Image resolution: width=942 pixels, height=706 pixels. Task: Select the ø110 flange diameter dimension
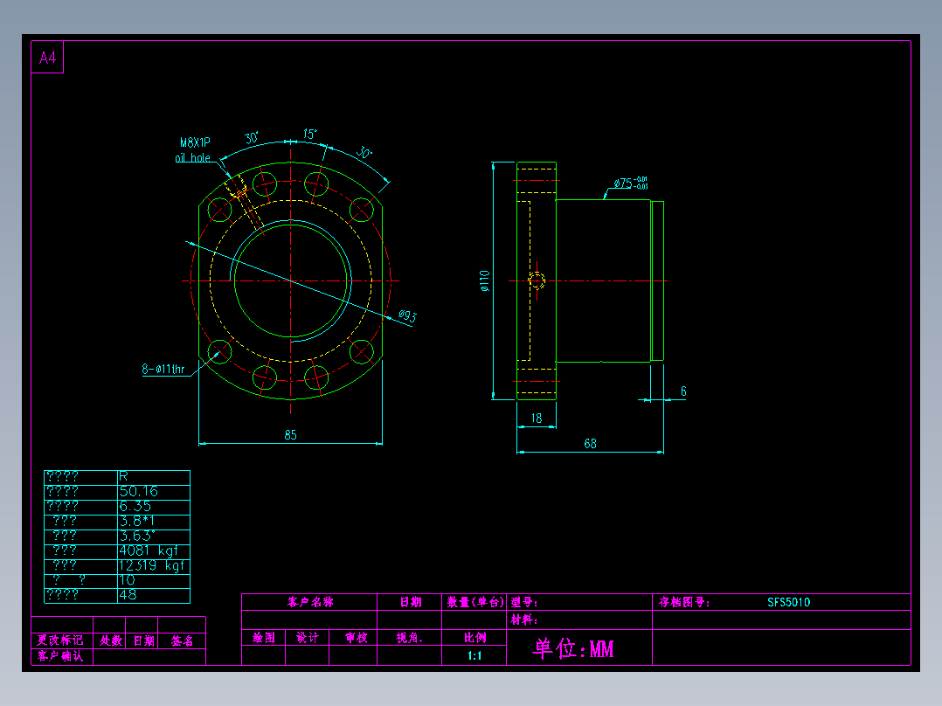pyautogui.click(x=485, y=280)
